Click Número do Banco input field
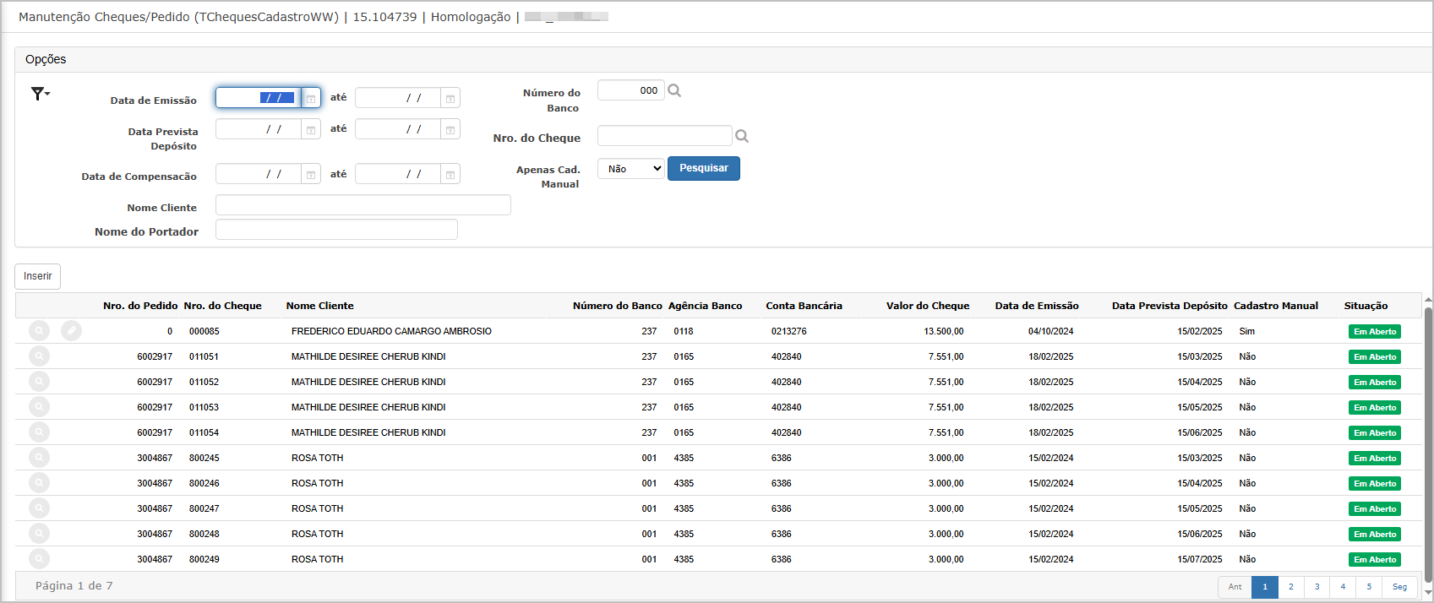 coord(631,90)
